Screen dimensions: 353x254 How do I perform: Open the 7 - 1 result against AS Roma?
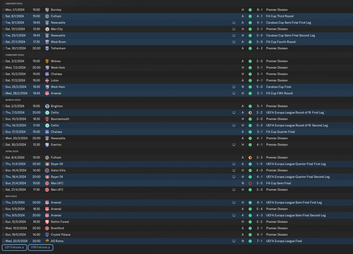point(259,241)
